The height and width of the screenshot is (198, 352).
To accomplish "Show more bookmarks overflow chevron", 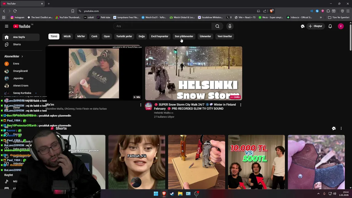I will click(321, 17).
